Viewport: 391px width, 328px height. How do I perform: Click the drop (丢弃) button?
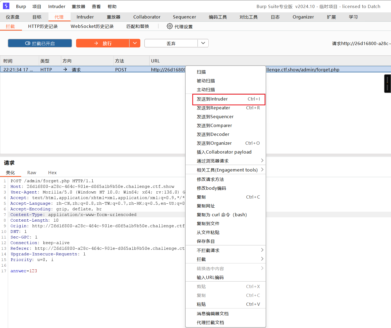point(171,43)
